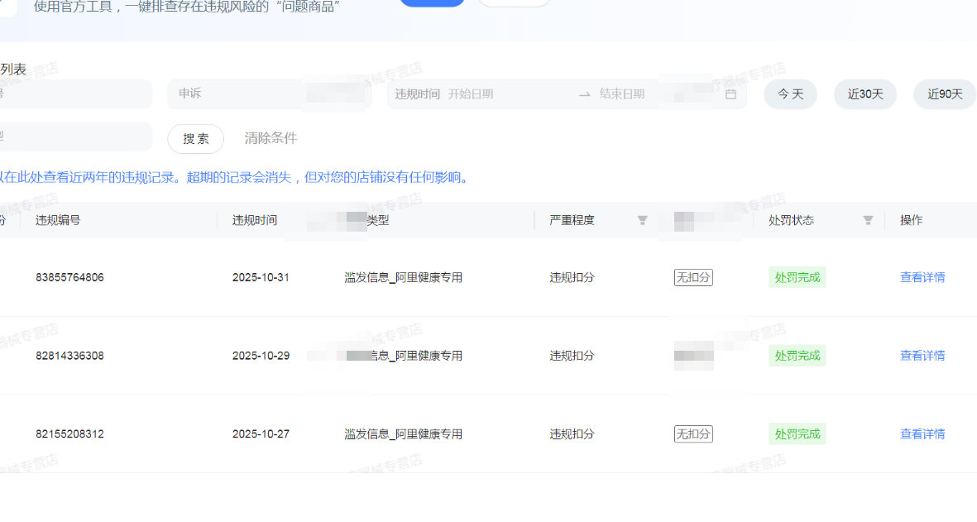Select the 近30天 quick date filter
977x522 pixels.
tap(865, 94)
